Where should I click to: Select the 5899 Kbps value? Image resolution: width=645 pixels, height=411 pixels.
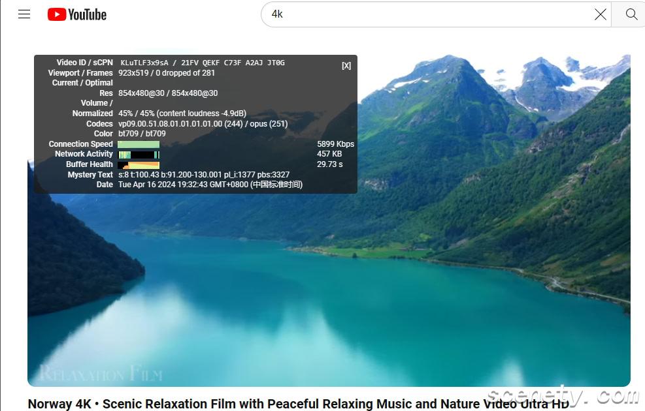[x=335, y=144]
